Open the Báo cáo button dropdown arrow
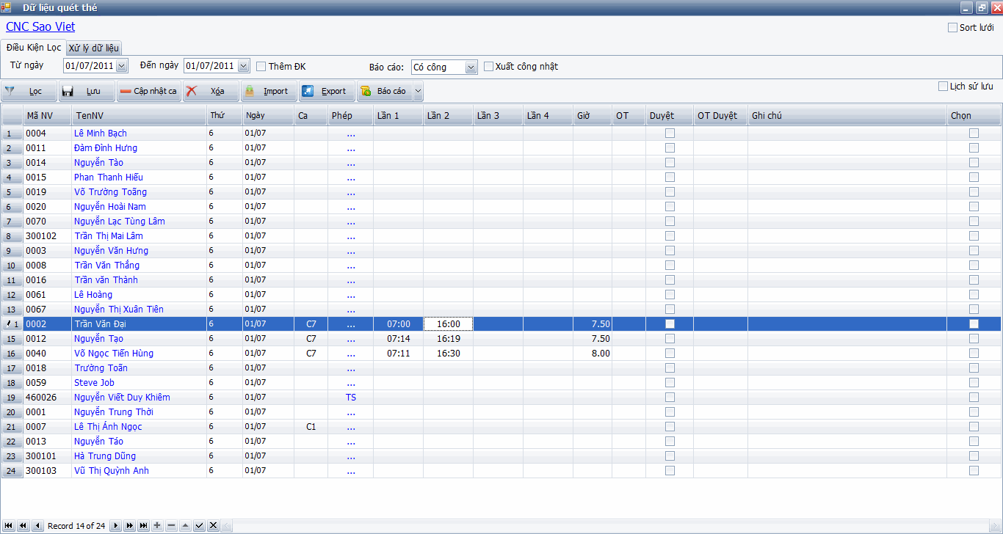The width and height of the screenshot is (1003, 534). [x=418, y=92]
